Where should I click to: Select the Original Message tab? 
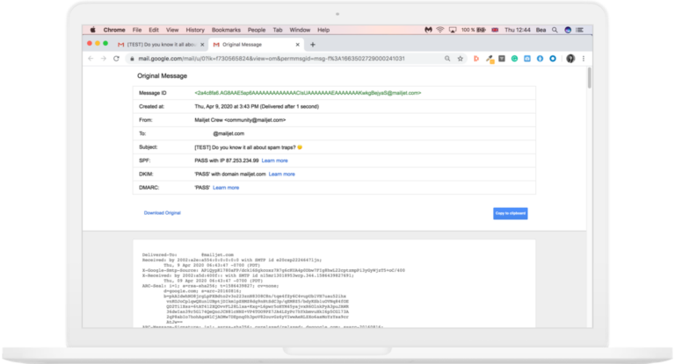[254, 44]
